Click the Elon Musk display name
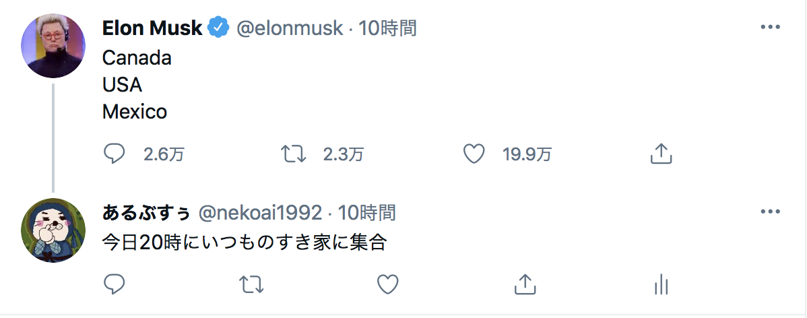Image resolution: width=807 pixels, height=318 pixels. (x=152, y=28)
